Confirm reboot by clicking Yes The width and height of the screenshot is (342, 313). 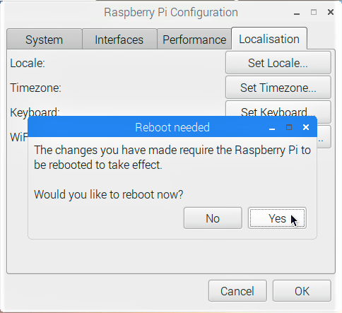[277, 218]
